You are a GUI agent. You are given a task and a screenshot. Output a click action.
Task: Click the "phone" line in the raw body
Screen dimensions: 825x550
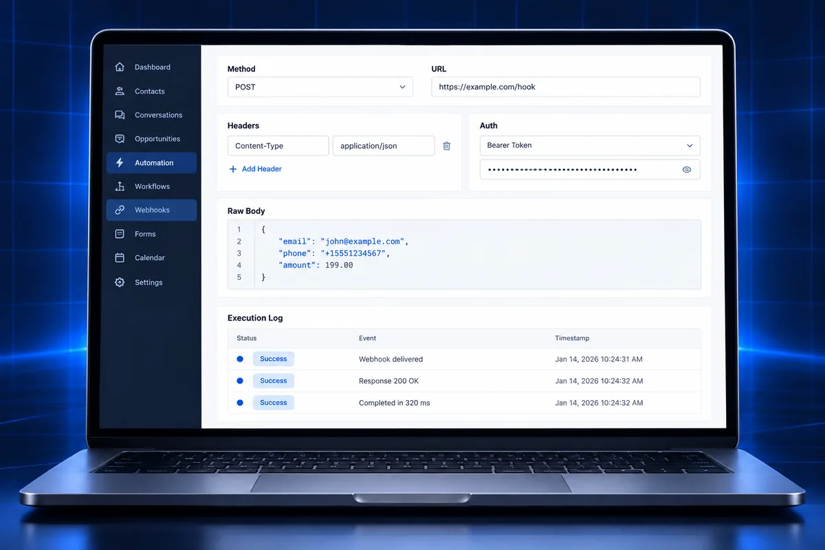(x=334, y=254)
